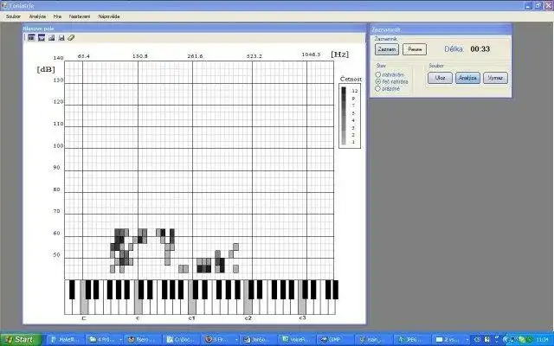This screenshot has height=346, width=554.
Task: Switch to the first taskbar window after Start
Action: pos(63,340)
